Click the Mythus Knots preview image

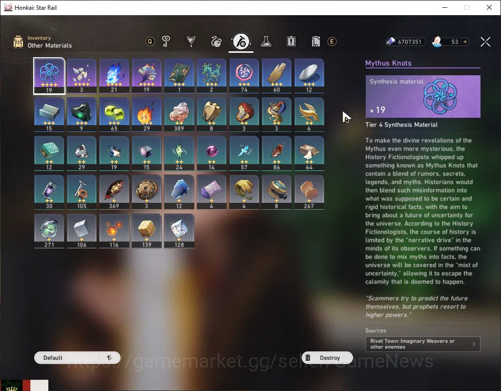[423, 97]
